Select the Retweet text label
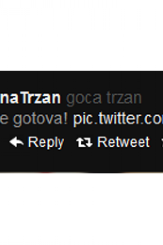Screen dimensions: 163x245 pyautogui.click(x=123, y=142)
